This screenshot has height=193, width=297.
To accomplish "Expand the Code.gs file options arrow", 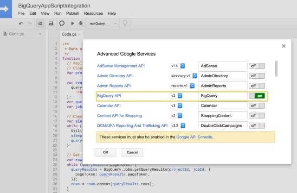I will click(40, 34).
